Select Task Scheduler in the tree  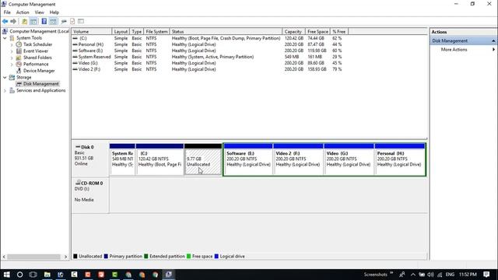(37, 44)
